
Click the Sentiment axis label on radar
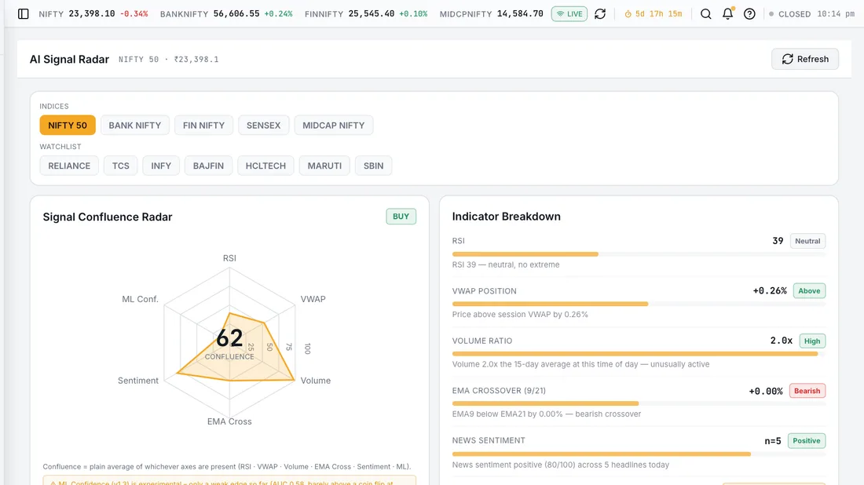pyautogui.click(x=137, y=381)
